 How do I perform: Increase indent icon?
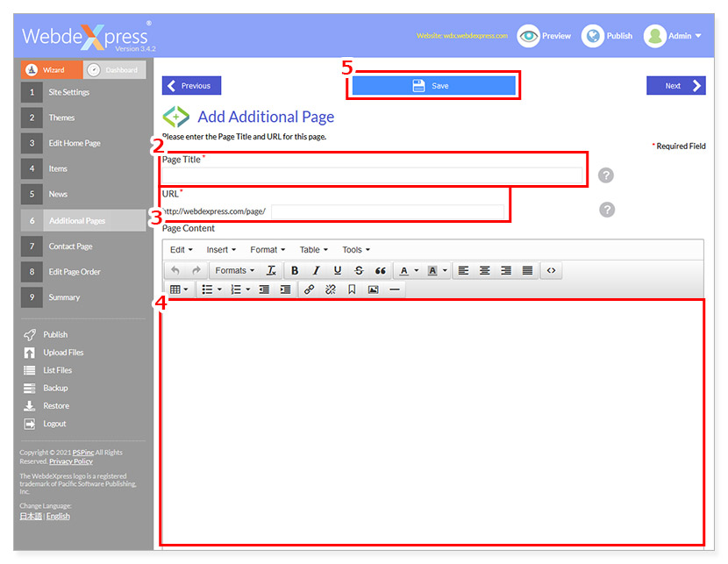click(x=286, y=289)
